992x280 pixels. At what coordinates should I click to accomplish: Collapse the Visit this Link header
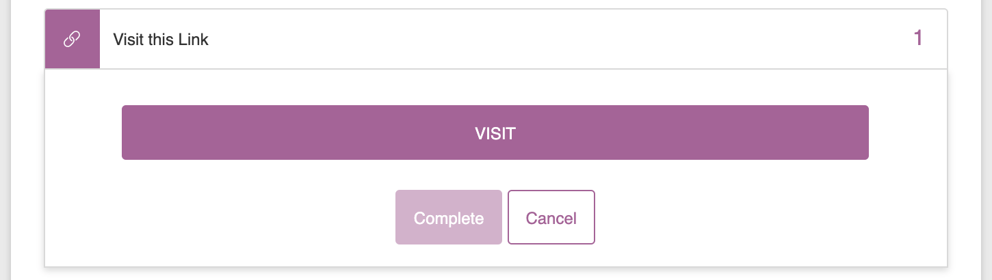[x=496, y=39]
